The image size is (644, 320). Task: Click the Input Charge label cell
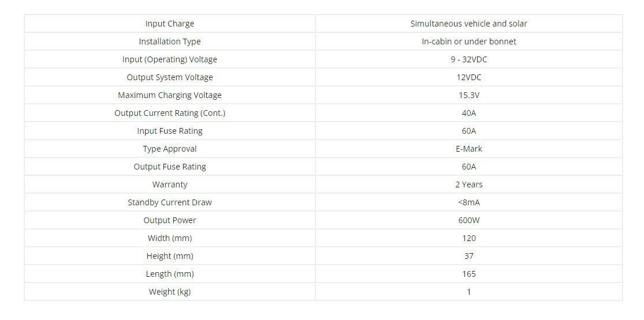coord(170,24)
